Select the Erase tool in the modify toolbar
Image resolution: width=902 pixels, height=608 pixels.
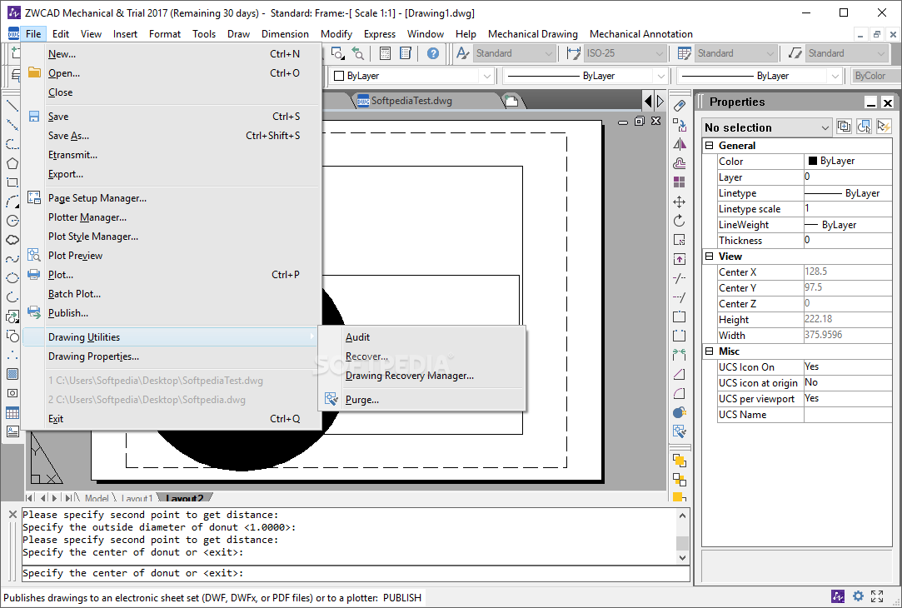pos(680,106)
